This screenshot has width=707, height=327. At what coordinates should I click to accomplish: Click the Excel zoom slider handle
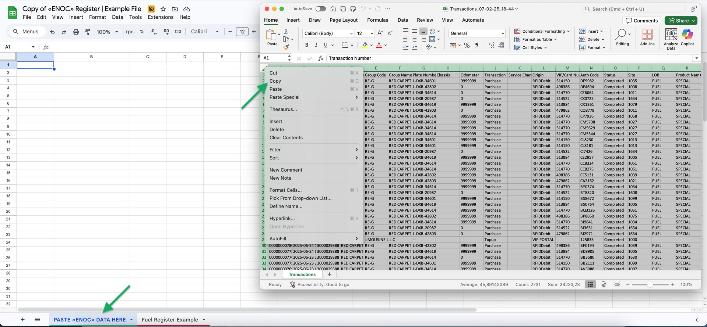[x=650, y=284]
